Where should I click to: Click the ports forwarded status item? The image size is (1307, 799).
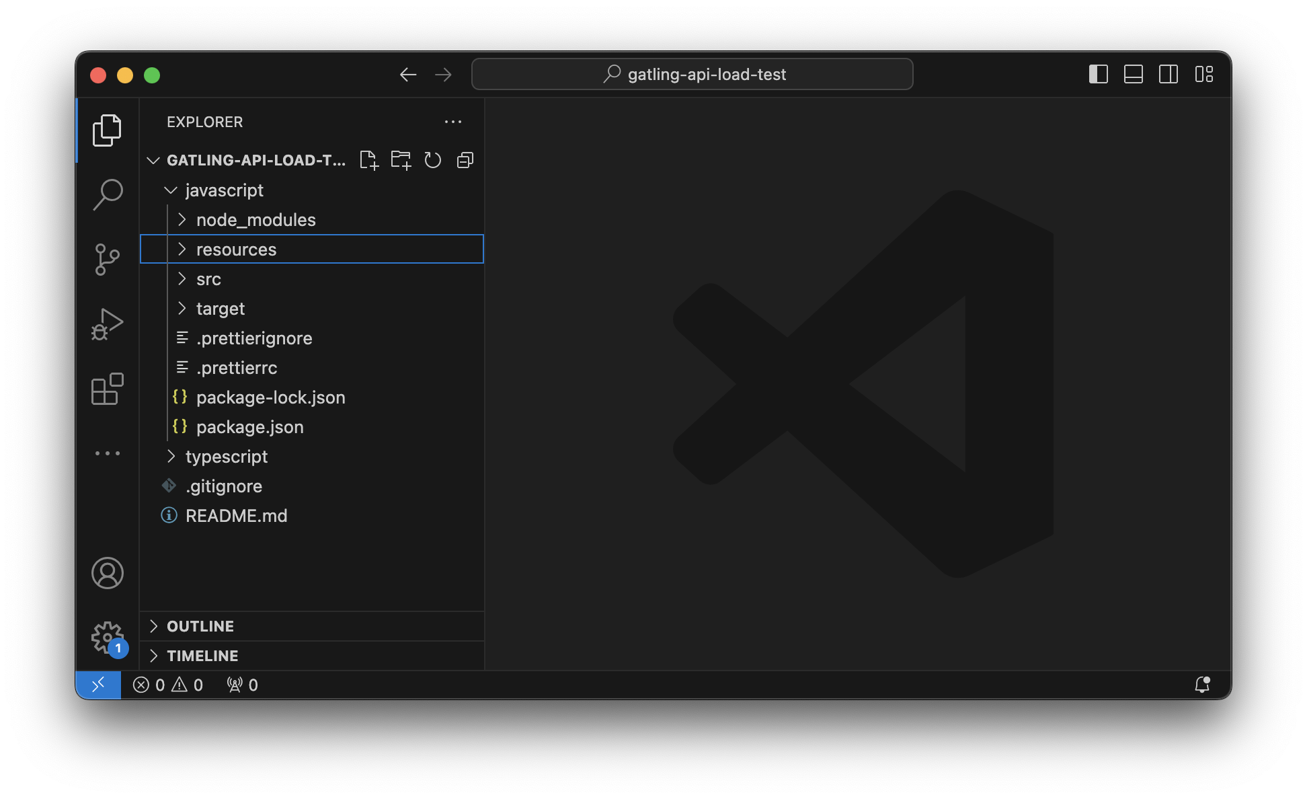tap(242, 685)
